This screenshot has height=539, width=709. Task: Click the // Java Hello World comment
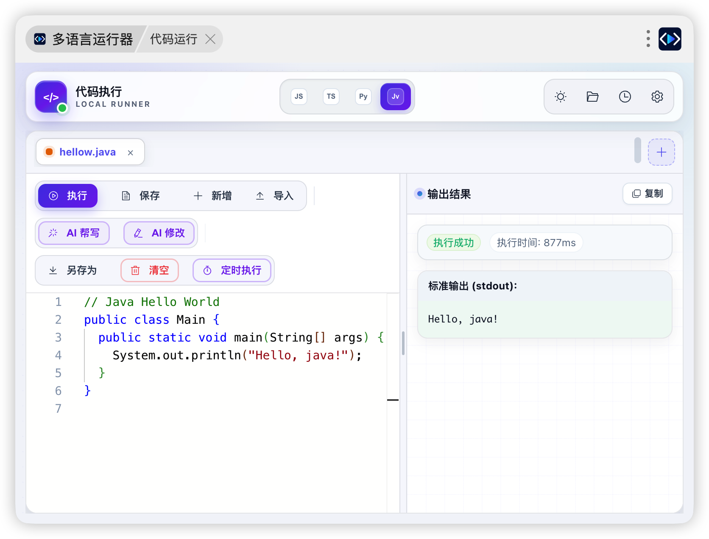tap(152, 302)
